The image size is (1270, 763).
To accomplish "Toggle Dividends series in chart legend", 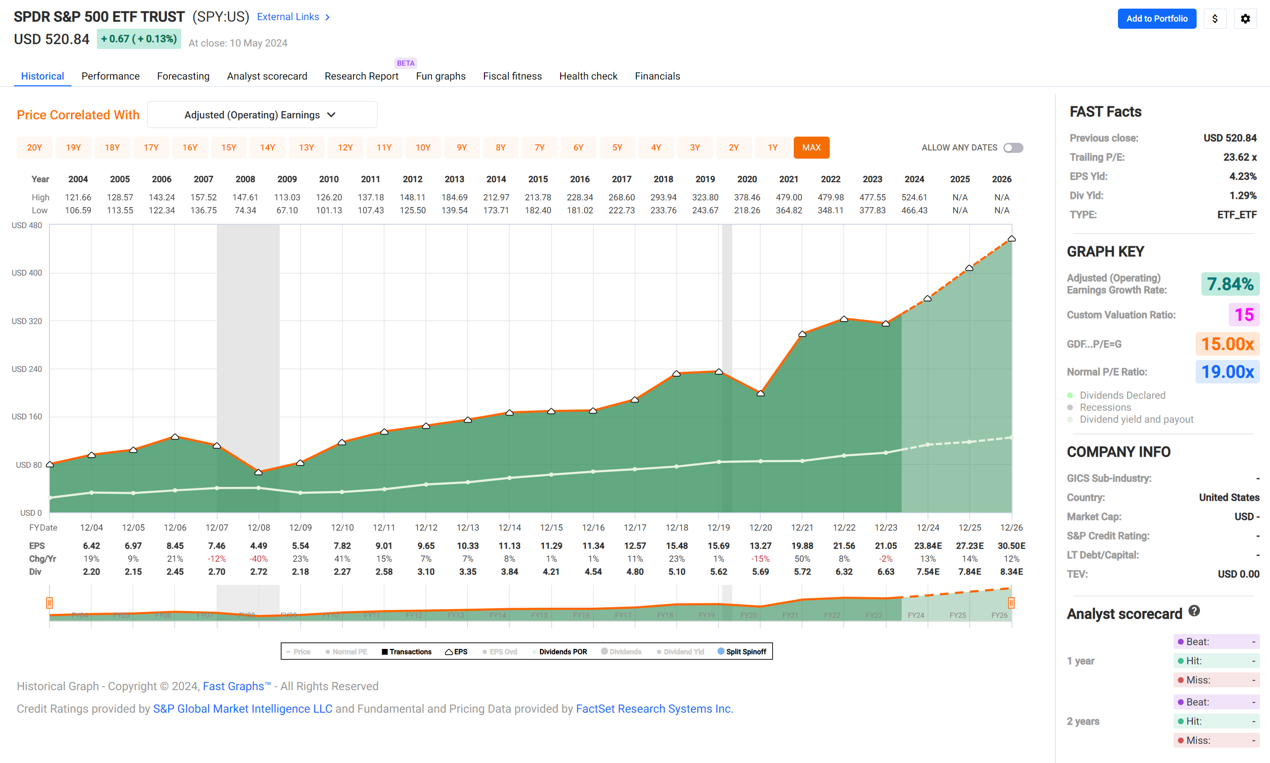I will 621,651.
